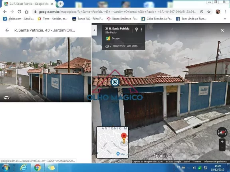The image size is (230, 172).
Task: Go back from R. Santa Patricia panel
Action: coord(7,30)
